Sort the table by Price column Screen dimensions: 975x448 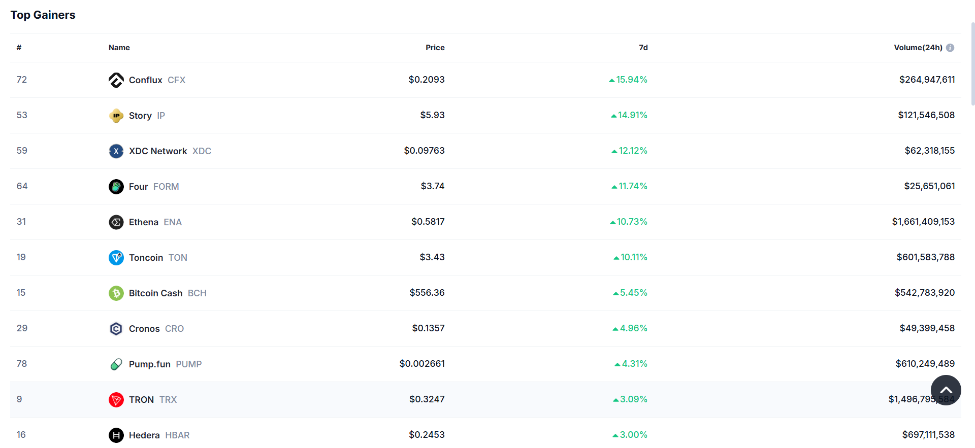(x=435, y=48)
